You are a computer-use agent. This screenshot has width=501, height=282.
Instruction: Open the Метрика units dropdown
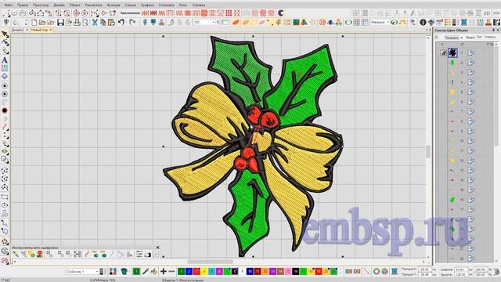[388, 23]
